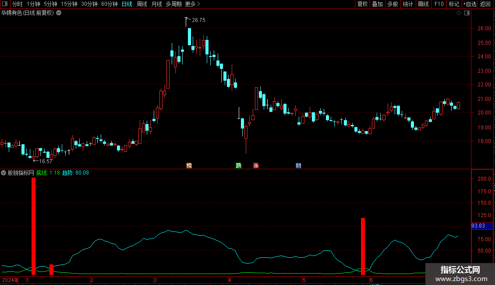Open the indicator dropdown left of 股朋指标网

click(4, 173)
